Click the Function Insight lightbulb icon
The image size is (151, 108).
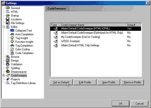[12, 42]
